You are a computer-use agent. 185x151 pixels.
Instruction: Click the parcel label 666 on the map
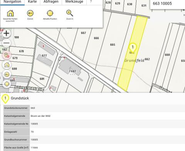pyautogui.click(x=96, y=38)
